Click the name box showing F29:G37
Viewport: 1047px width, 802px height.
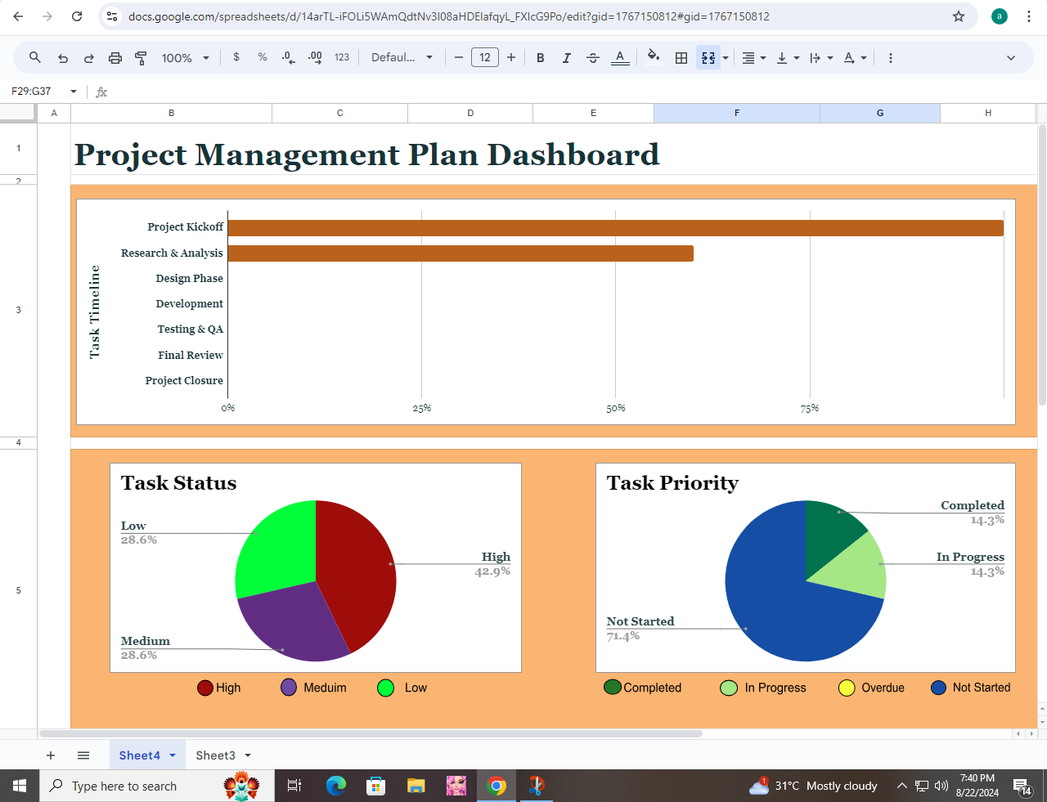33,92
